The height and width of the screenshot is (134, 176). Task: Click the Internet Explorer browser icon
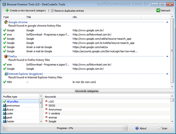[x=6, y=74]
